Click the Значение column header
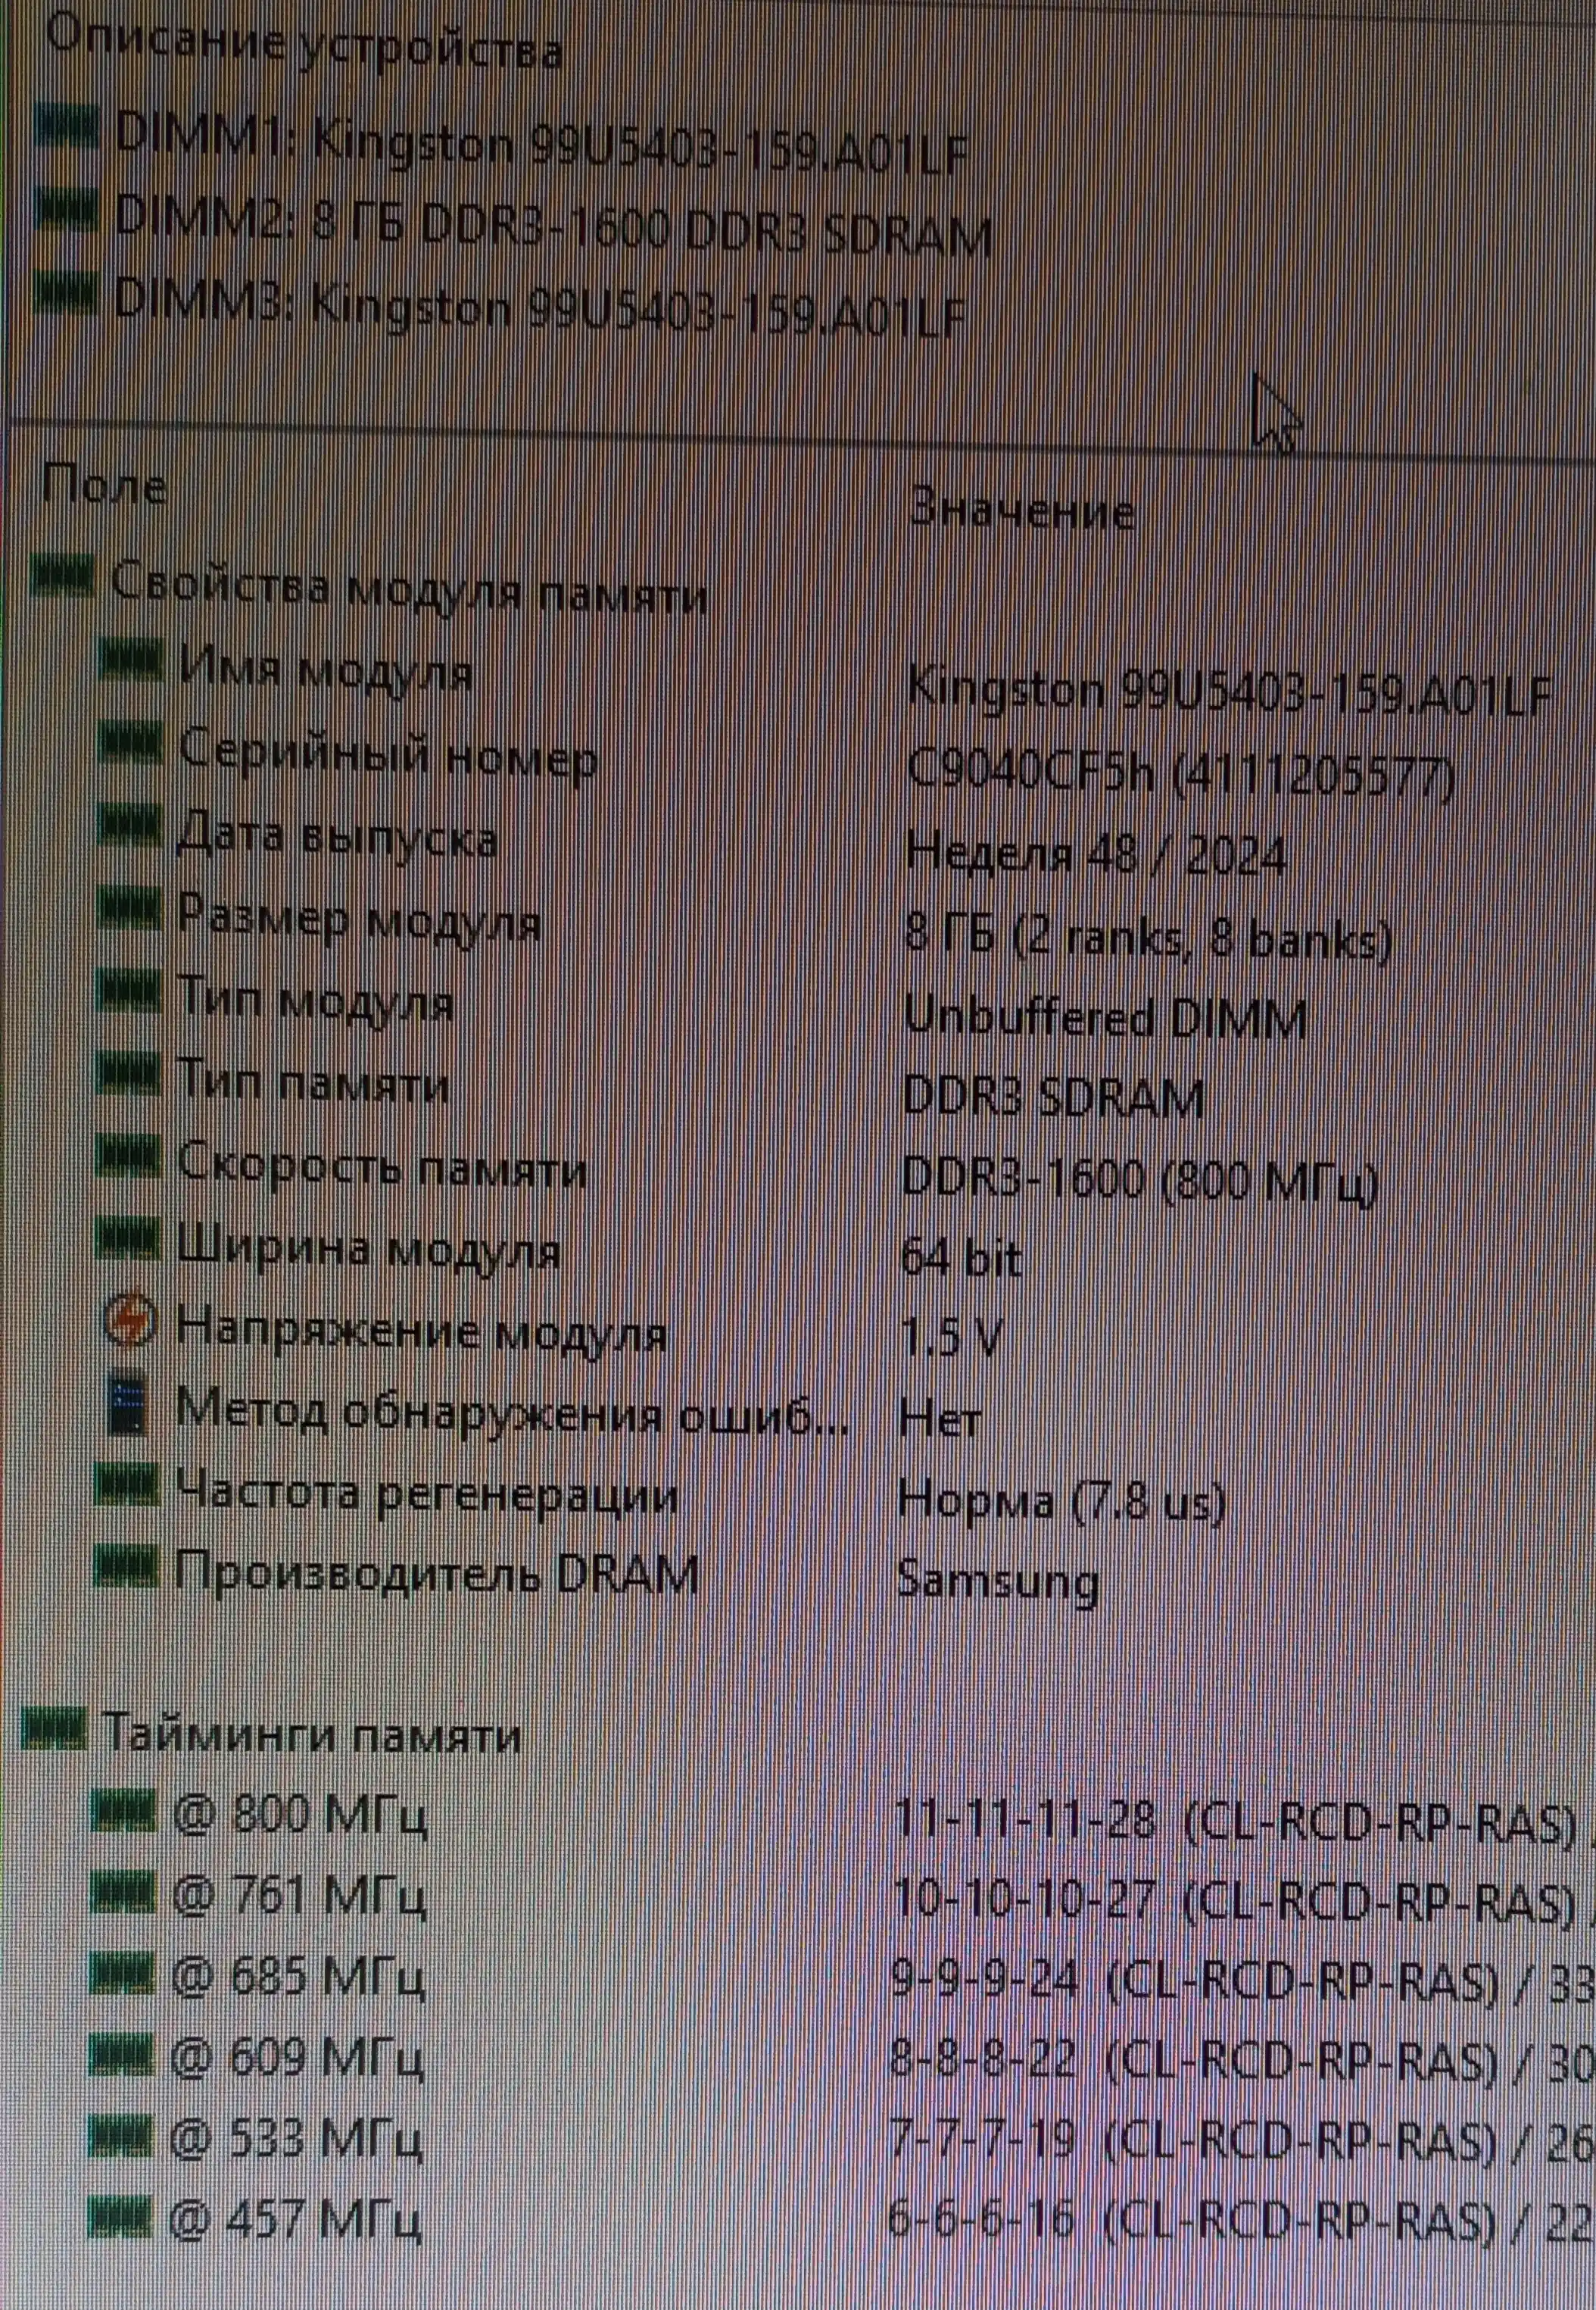 coord(1022,510)
